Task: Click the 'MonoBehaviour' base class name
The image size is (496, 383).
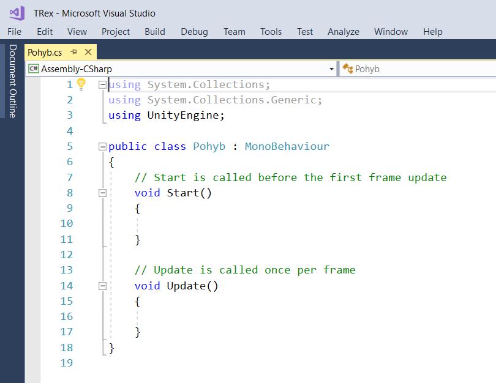Action: [287, 146]
